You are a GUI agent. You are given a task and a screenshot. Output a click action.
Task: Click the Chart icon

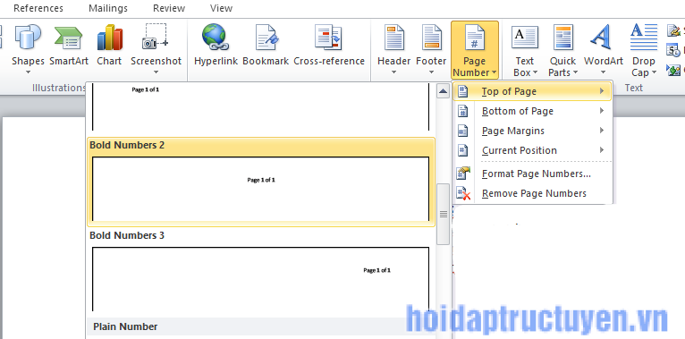point(109,38)
